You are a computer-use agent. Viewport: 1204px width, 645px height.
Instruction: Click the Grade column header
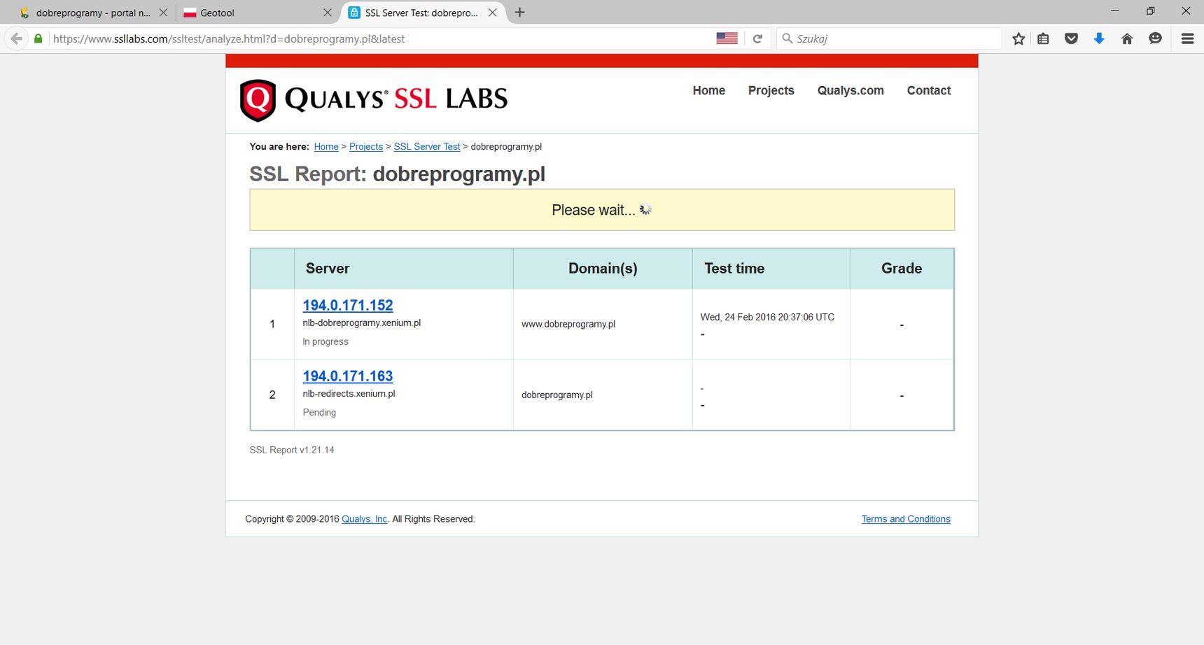pyautogui.click(x=902, y=268)
